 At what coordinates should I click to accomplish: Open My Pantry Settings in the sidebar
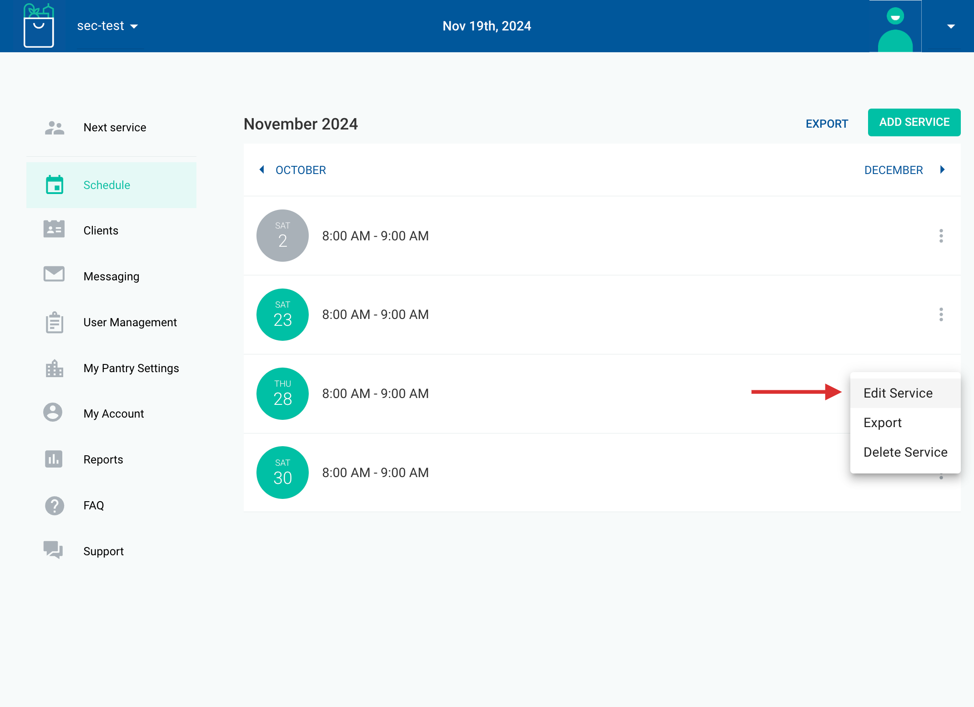pos(111,368)
